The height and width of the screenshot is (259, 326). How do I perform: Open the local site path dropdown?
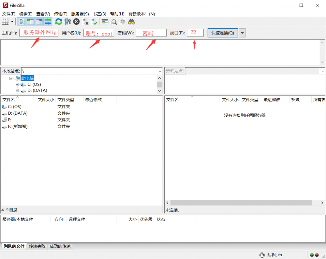click(x=160, y=71)
